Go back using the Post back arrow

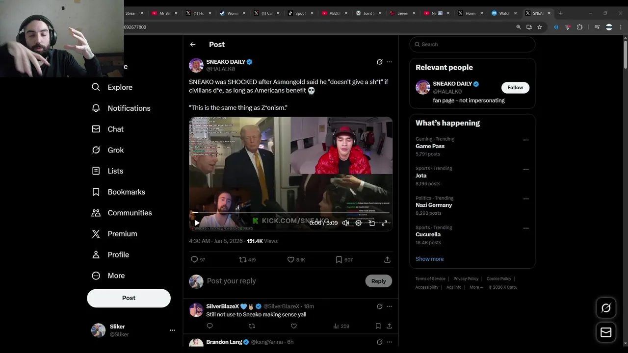193,45
